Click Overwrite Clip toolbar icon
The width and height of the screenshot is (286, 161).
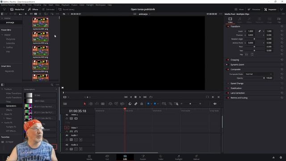coord(116,104)
